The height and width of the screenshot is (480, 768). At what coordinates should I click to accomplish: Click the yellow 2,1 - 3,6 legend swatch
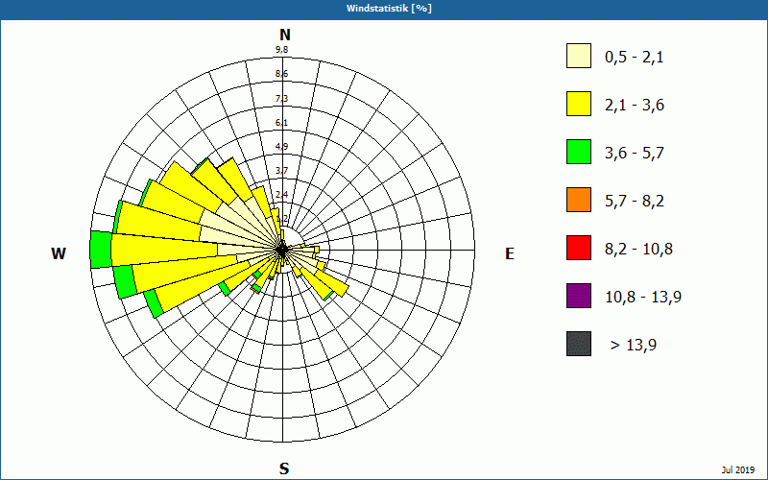579,104
